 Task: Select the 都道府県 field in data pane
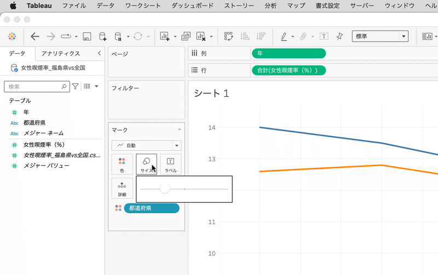click(34, 122)
